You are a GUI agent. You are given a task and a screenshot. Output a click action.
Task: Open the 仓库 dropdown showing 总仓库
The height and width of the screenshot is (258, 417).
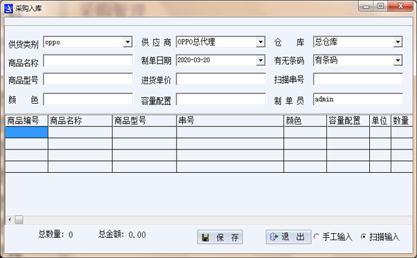point(398,42)
